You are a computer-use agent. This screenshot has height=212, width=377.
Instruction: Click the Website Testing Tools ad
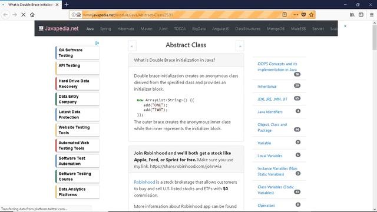[x=77, y=130]
